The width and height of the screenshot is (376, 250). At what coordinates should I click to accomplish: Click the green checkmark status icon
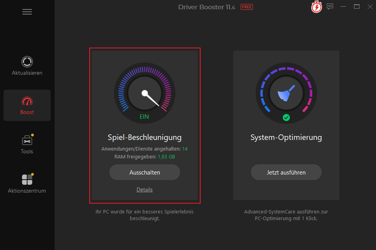(286, 118)
